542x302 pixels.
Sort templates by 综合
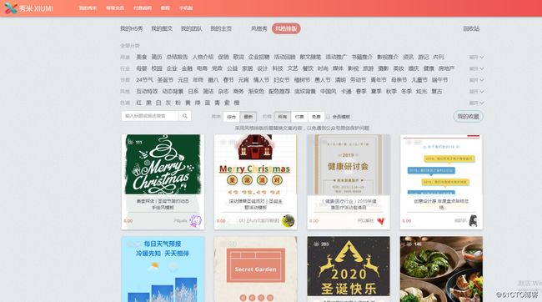pos(231,117)
